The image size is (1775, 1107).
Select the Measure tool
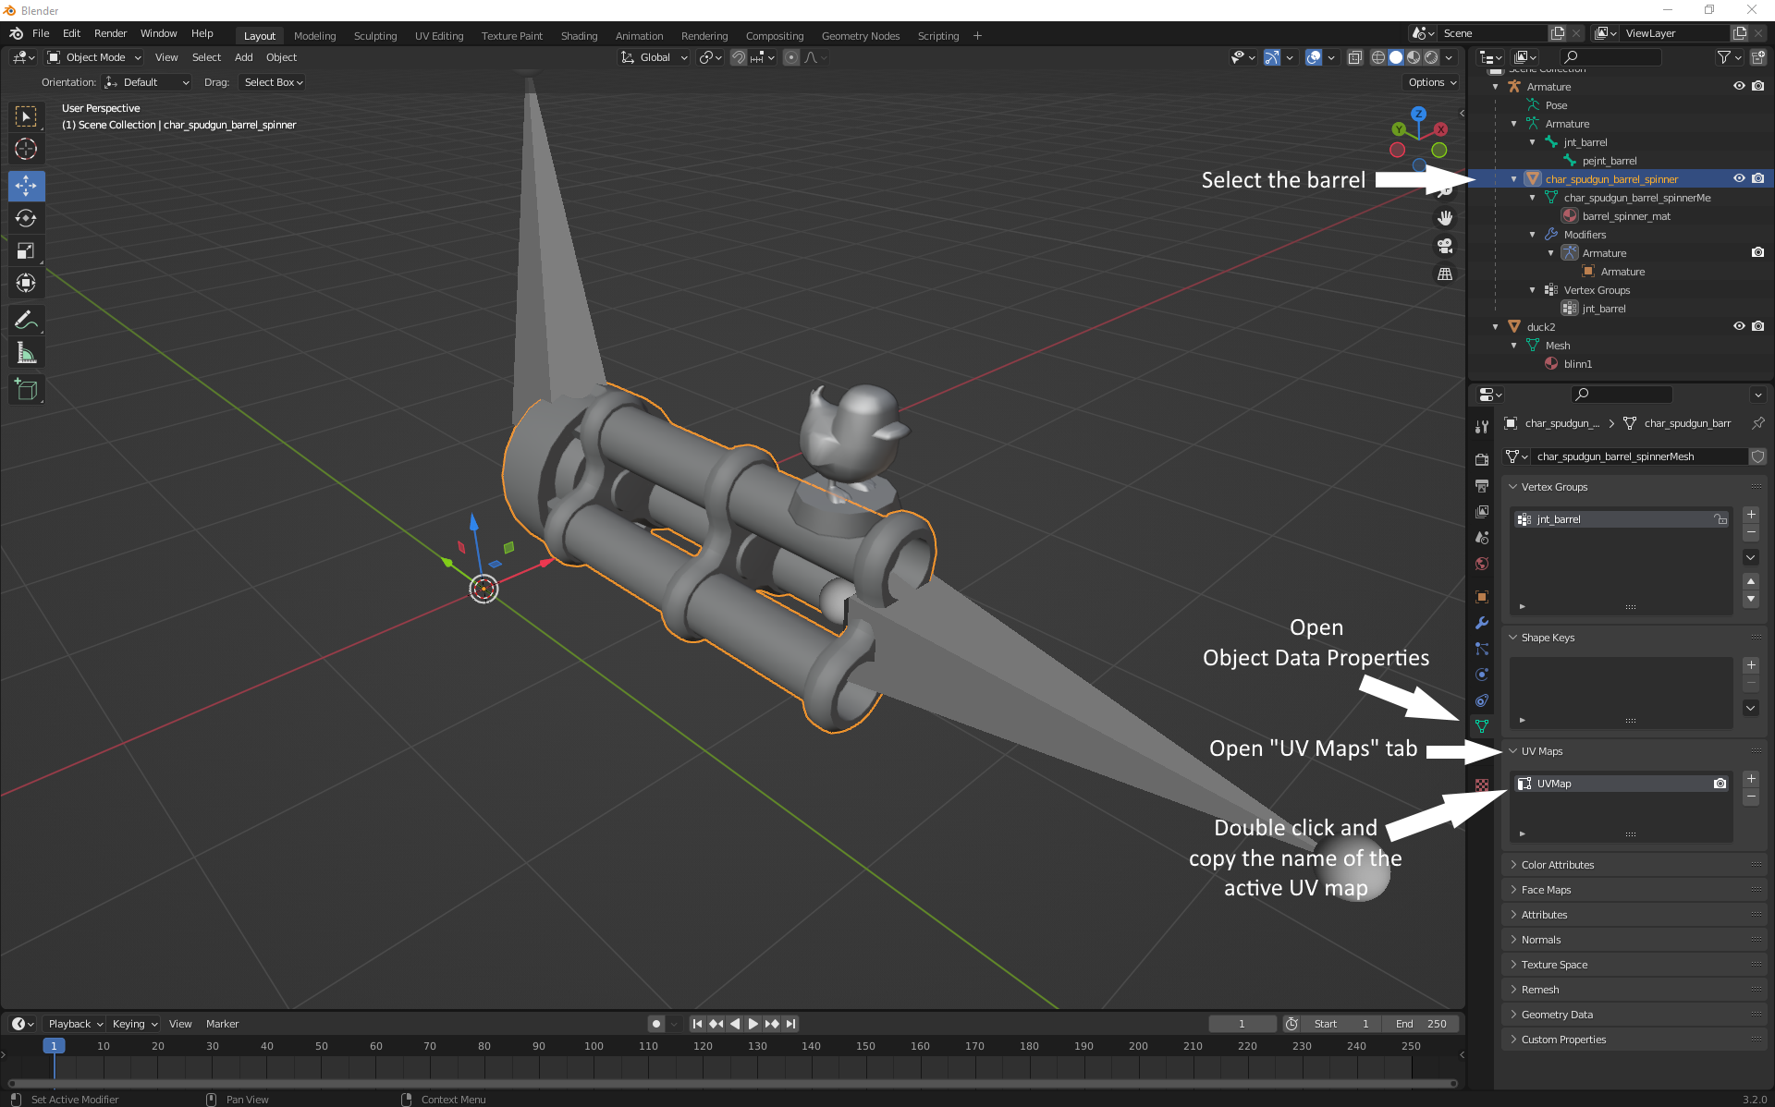26,353
